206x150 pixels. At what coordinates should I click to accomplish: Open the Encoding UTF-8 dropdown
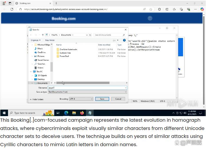(81, 99)
